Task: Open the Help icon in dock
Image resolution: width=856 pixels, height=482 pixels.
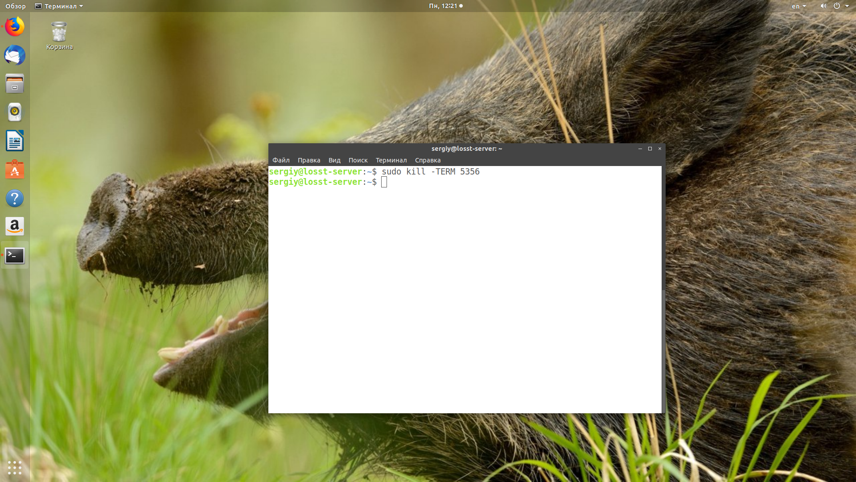Action: click(15, 198)
